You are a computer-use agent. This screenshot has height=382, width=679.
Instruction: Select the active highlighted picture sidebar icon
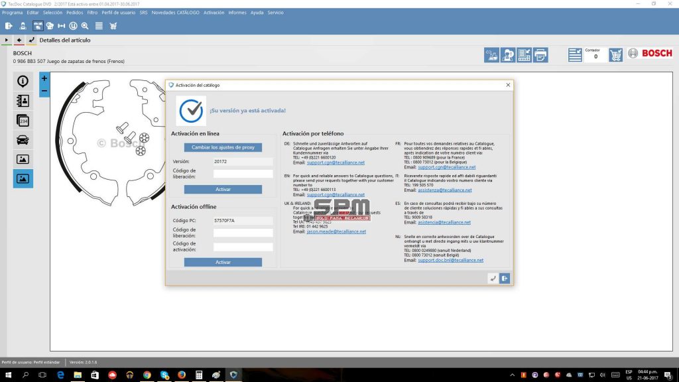[x=23, y=179]
